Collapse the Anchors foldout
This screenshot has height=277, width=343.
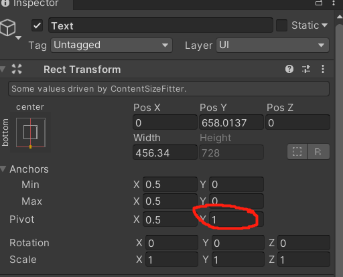point(3,169)
